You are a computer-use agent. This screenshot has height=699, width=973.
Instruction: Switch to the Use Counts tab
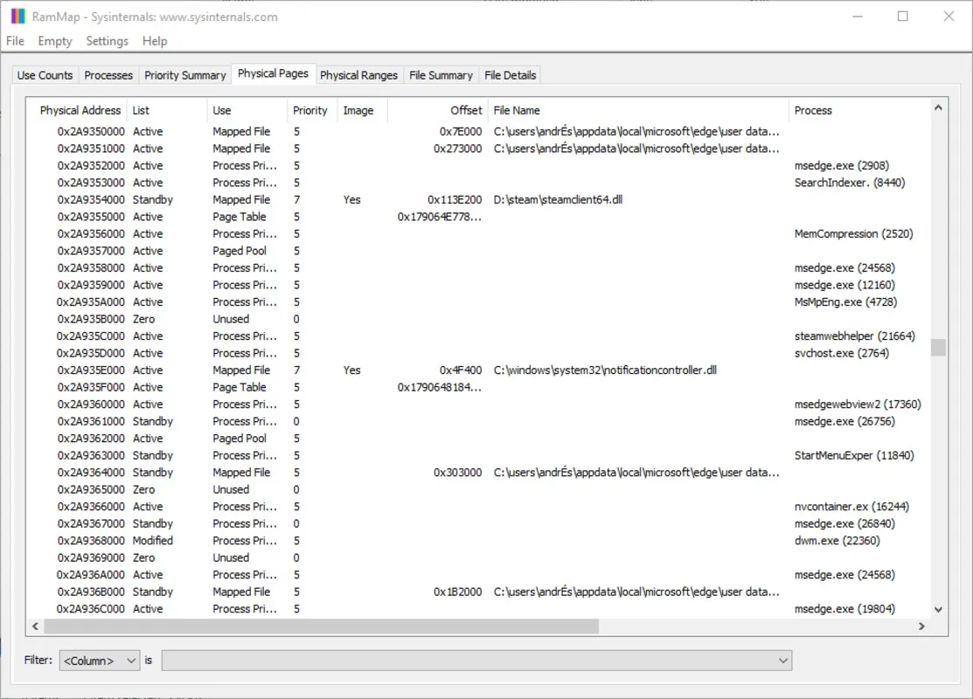(x=45, y=75)
